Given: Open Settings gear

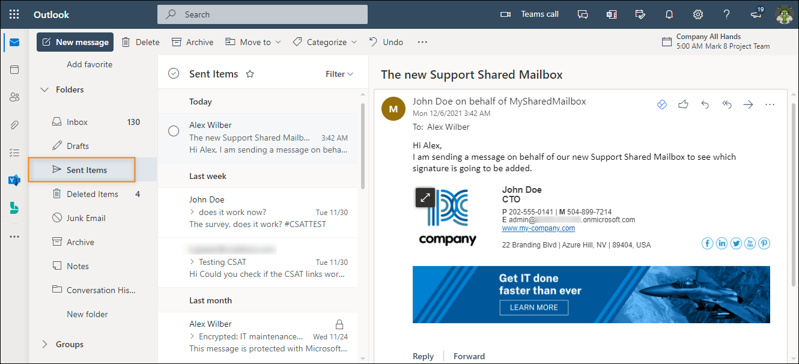Looking at the screenshot, I should [x=698, y=14].
